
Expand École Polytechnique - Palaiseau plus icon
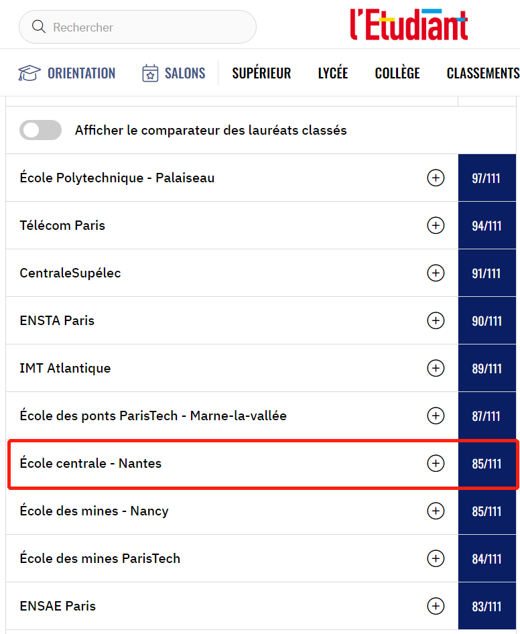(x=436, y=178)
